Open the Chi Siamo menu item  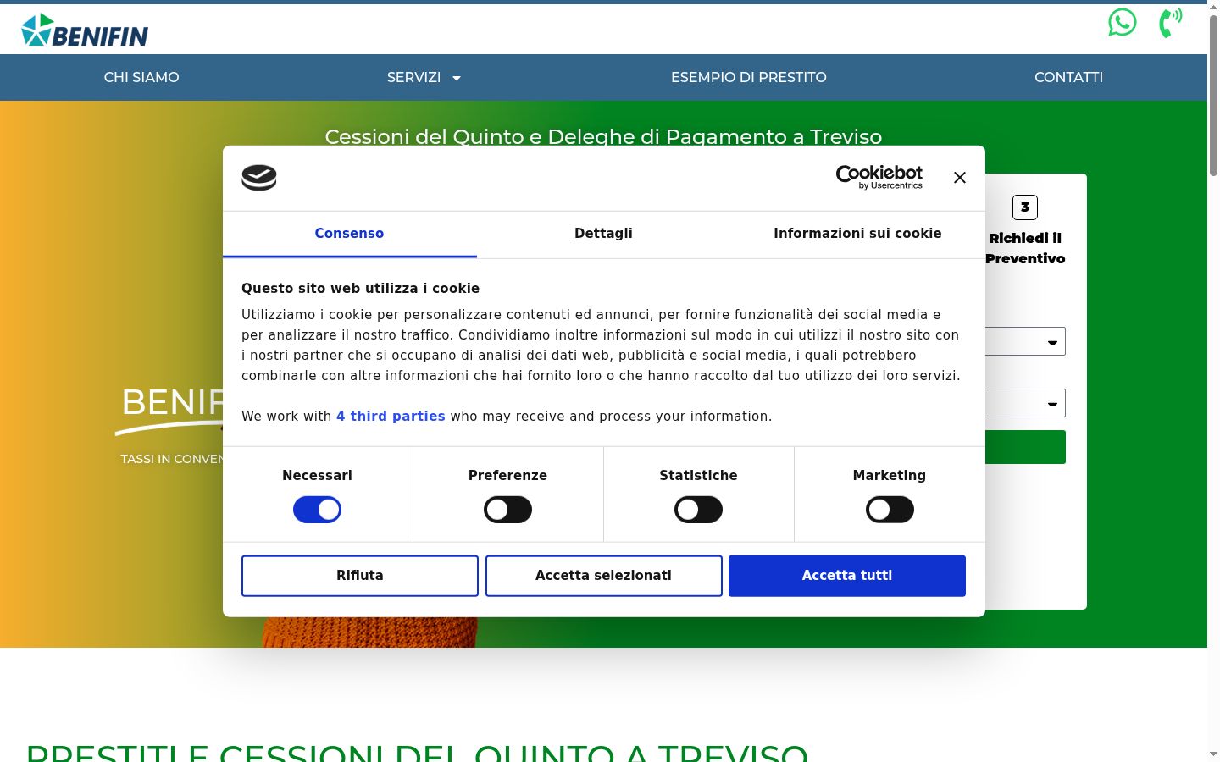coord(141,77)
